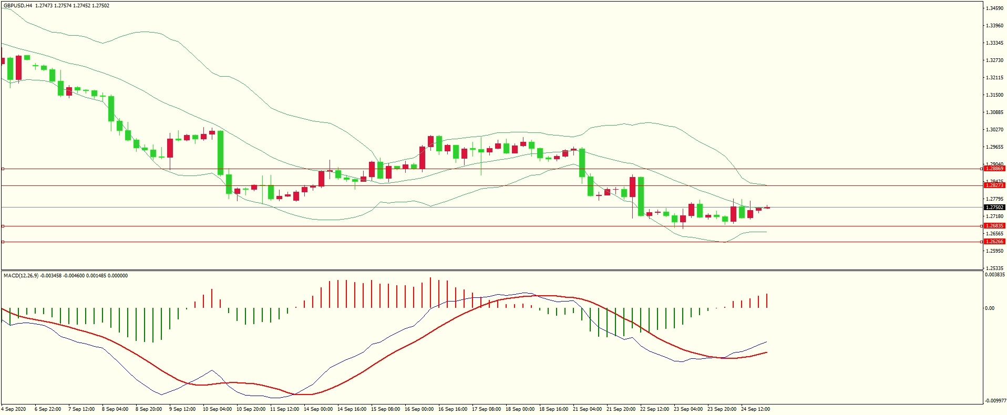This screenshot has width=1007, height=415.
Task: Click the 1.25950 price axis label
Action: coord(995,251)
